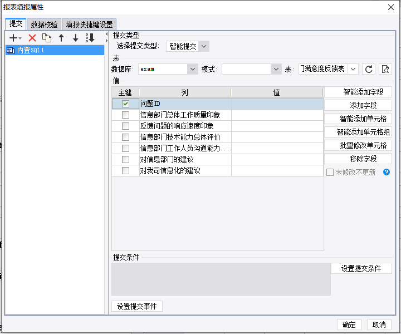This screenshot has width=401, height=334.
Task: Select the 问题ID column cell
Action: tap(185, 104)
